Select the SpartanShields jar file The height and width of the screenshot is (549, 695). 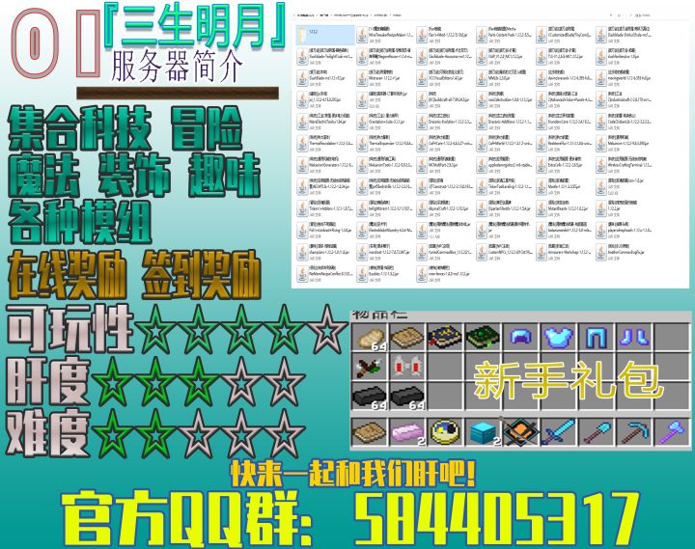click(505, 208)
